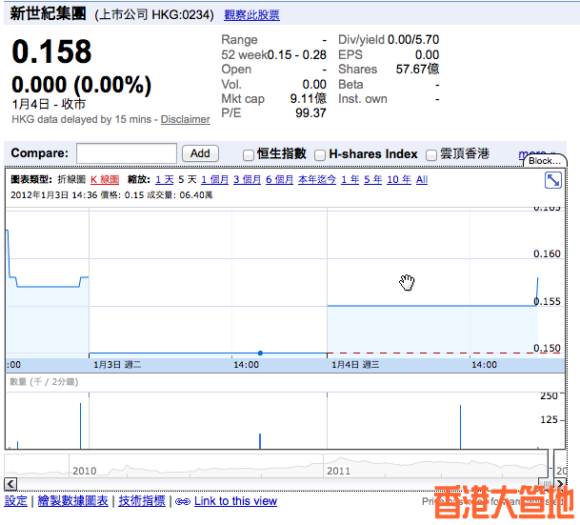580x525 pixels.
Task: Open 技術指標 link
Action: 142,501
